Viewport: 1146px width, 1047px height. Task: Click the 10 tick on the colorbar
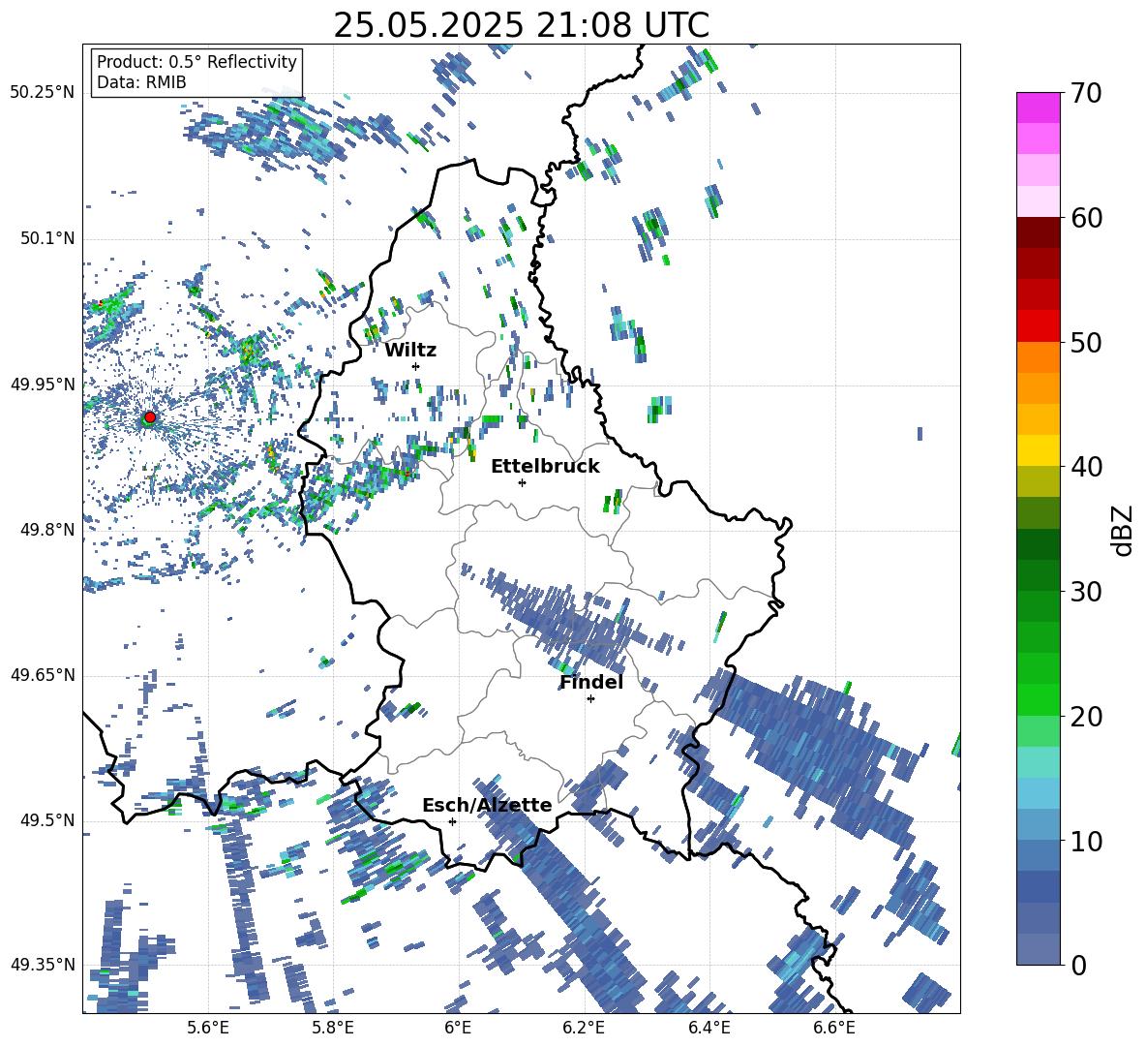pos(1086,841)
